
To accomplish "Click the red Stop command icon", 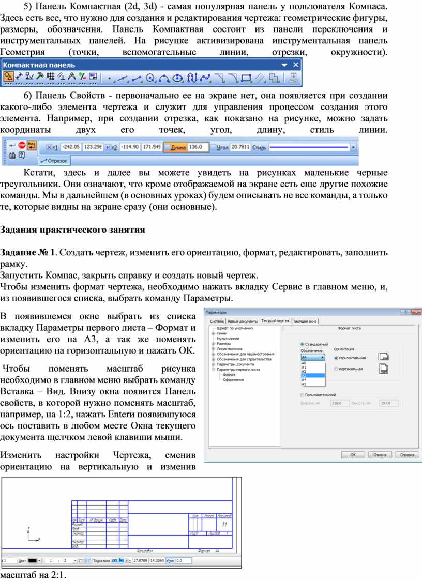I will pos(22,146).
